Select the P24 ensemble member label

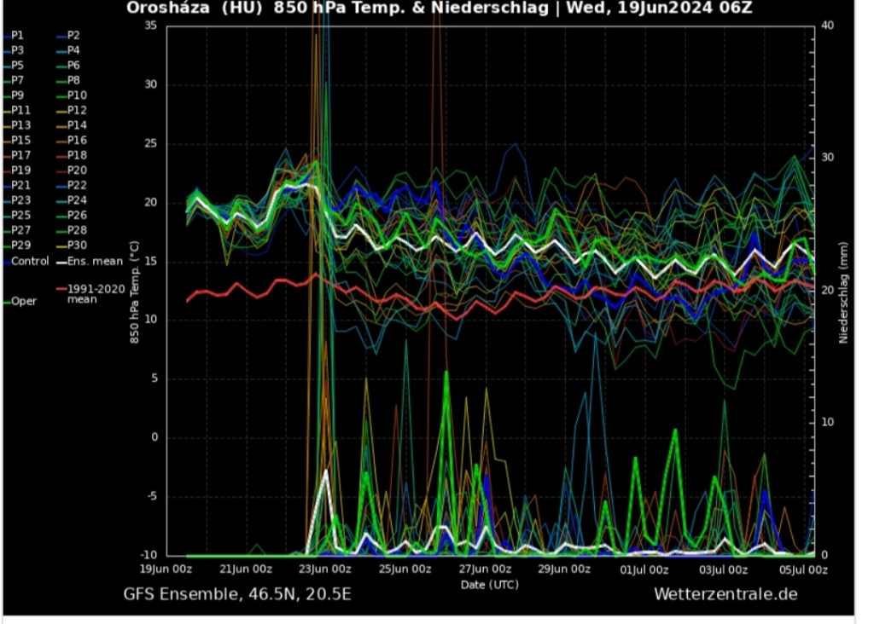(x=76, y=200)
